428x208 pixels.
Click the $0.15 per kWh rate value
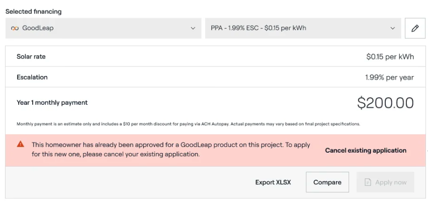coord(390,57)
